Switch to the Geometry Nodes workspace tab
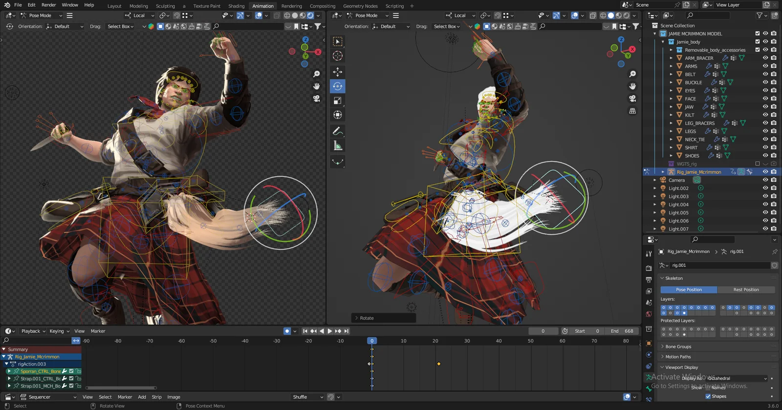Screen dimensions: 782x410 360,6
